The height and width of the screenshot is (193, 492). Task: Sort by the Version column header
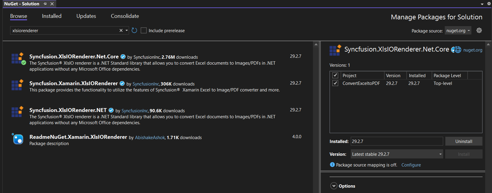pyautogui.click(x=395, y=75)
